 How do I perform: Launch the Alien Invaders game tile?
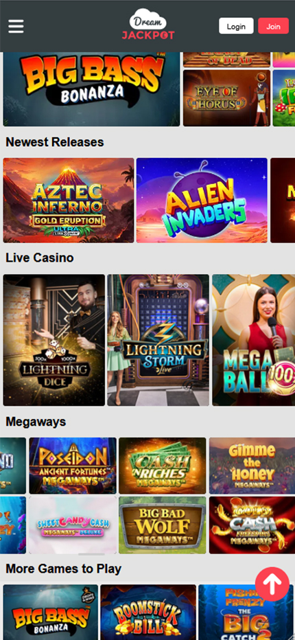pos(202,201)
